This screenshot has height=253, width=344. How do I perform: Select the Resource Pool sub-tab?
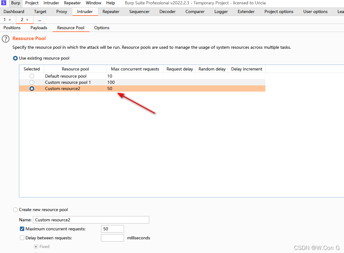click(71, 28)
